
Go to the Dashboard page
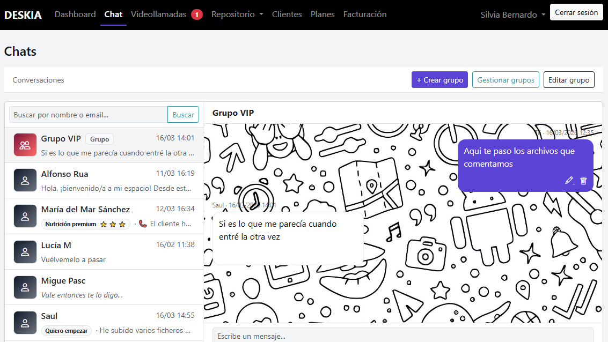(75, 14)
